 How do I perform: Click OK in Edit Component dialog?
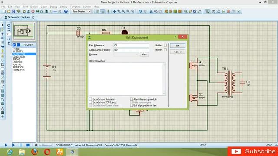[178, 45]
